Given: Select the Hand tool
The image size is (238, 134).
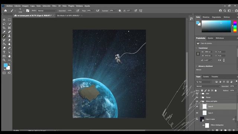Looking at the screenshot, I should (x=9, y=56).
